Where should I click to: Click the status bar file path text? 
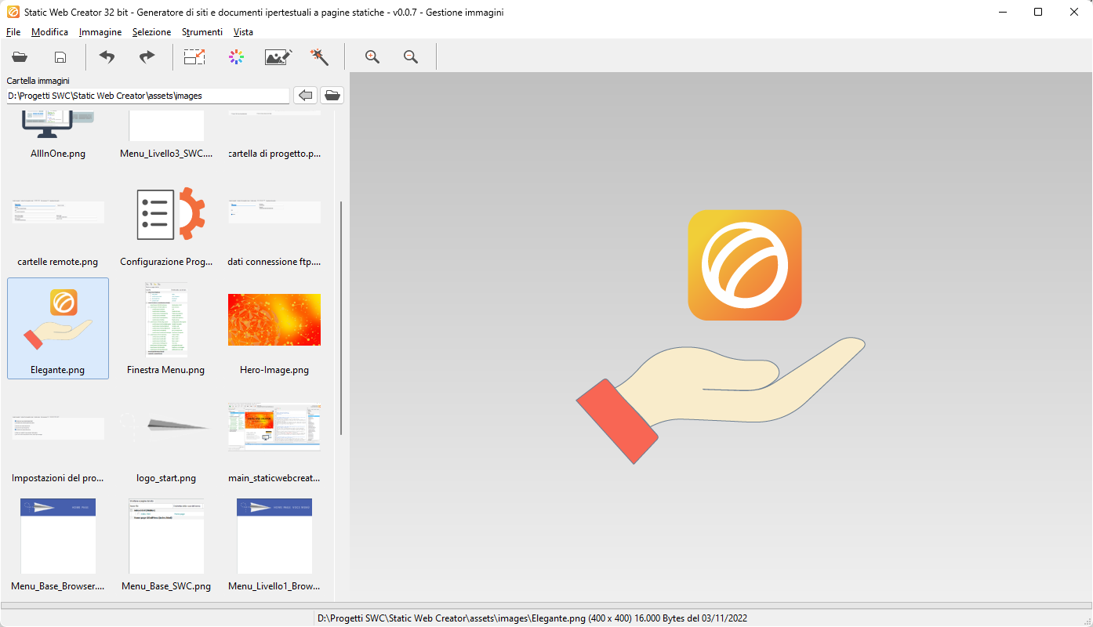tap(532, 618)
